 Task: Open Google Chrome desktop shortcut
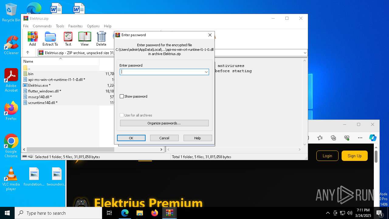[11, 146]
